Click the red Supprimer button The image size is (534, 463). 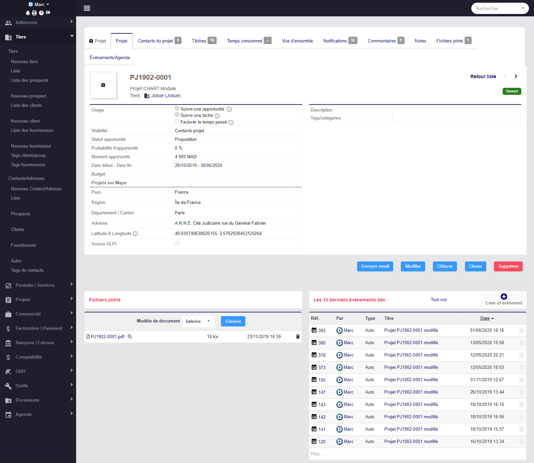pos(508,266)
